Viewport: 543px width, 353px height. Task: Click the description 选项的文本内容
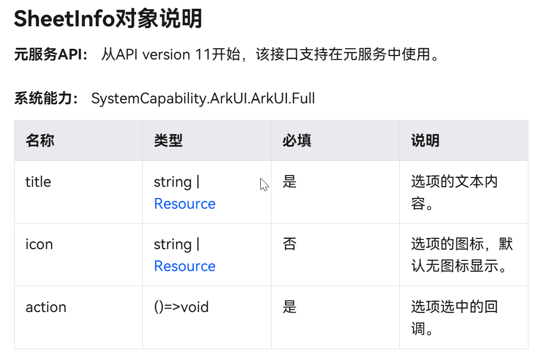pos(454,193)
